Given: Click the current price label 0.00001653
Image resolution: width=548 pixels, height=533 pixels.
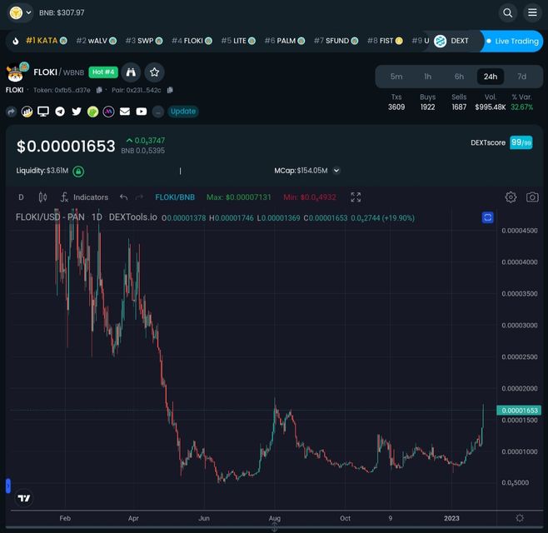Looking at the screenshot, I should pyautogui.click(x=519, y=411).
